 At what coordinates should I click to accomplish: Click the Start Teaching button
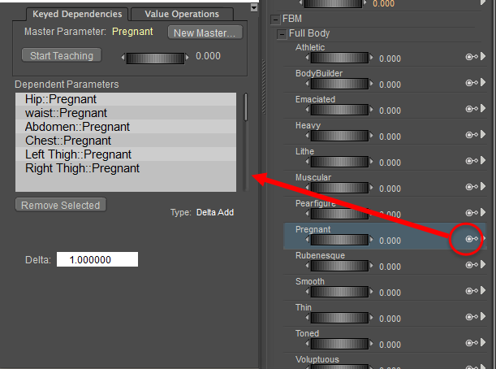coord(62,55)
